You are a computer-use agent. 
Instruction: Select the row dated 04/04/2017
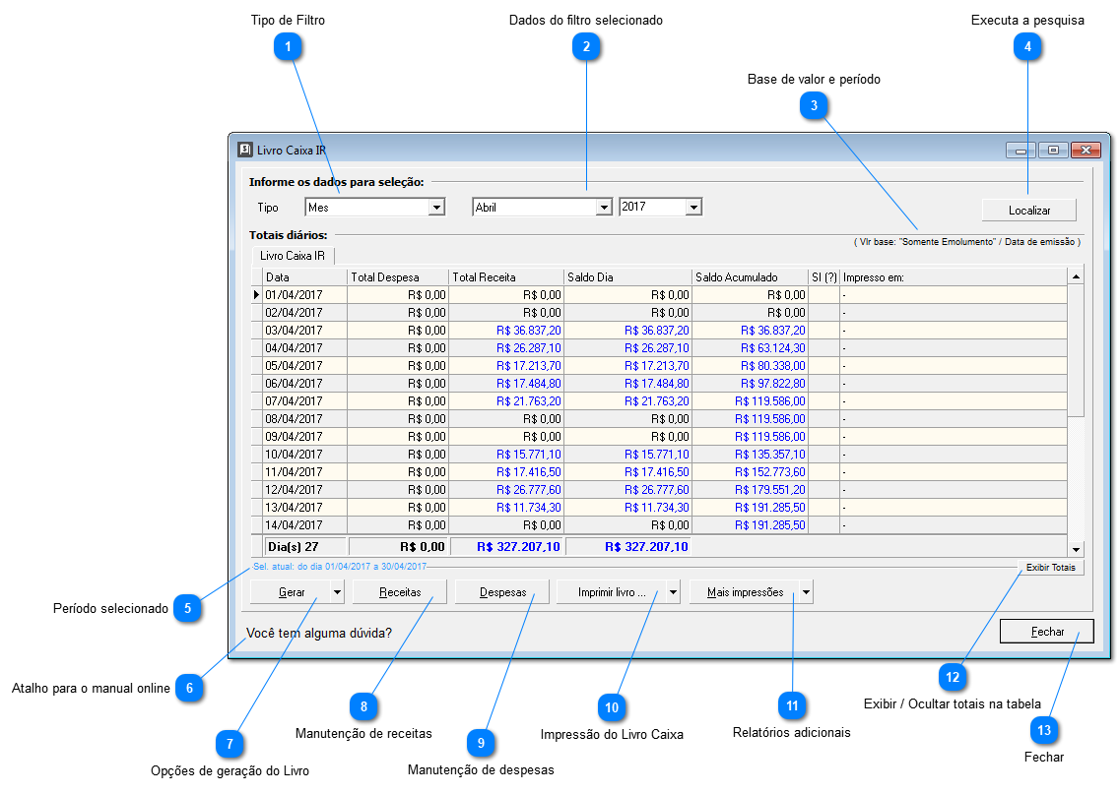[659, 348]
